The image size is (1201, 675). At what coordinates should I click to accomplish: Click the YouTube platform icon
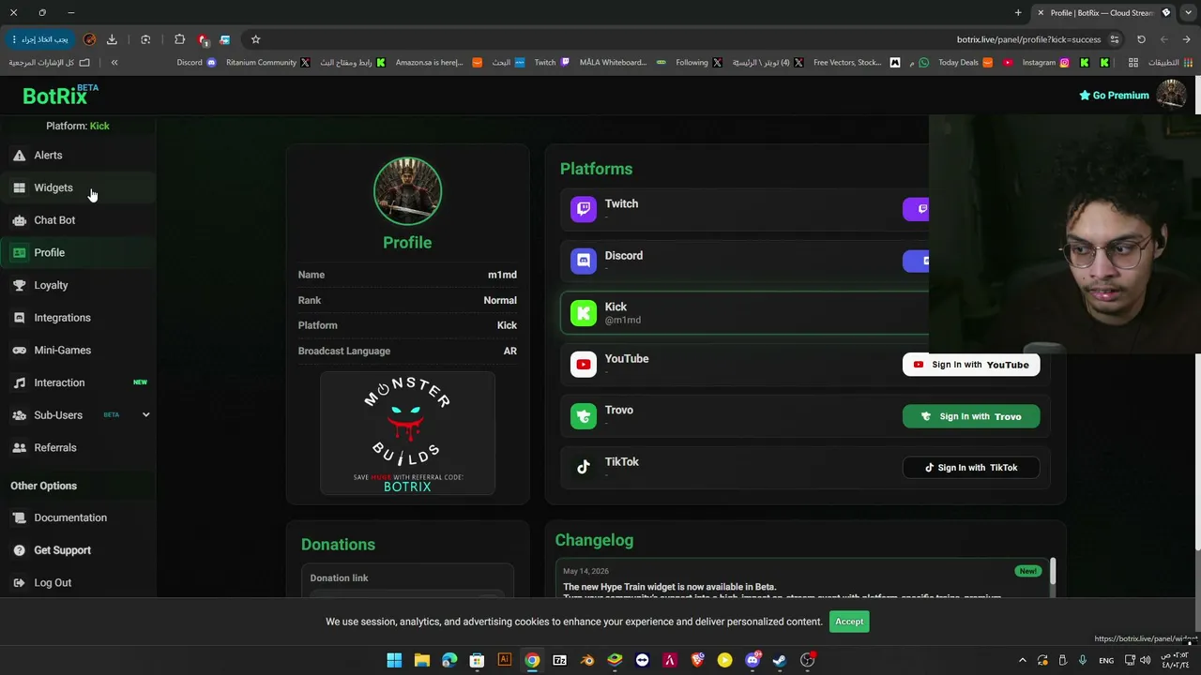584,365
